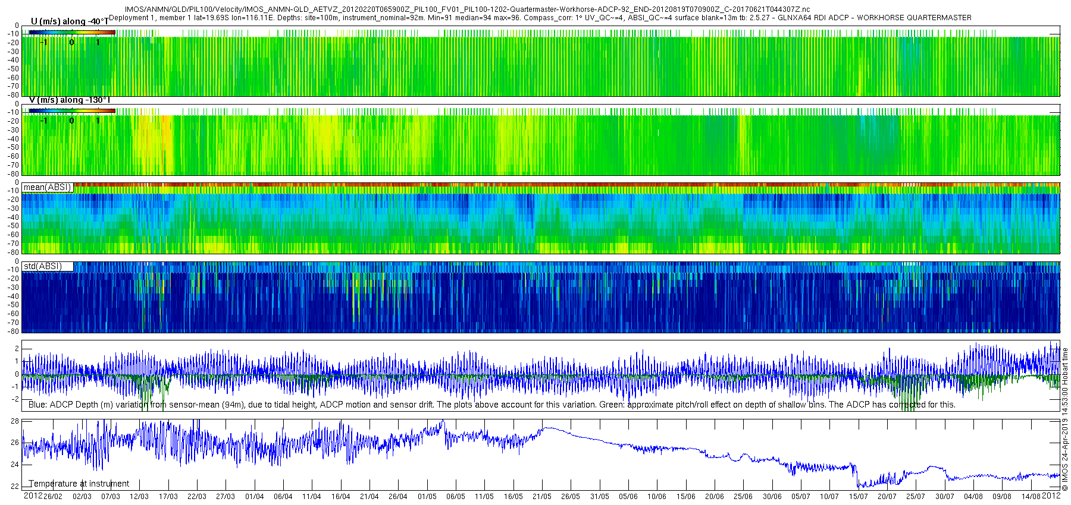Click the '15/07' date tick label
Screen dimensions: 1071x505
coord(859,497)
